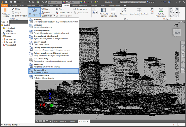This screenshot has height=127, width=186.
Task: Click the Viditelnost objektu icon
Action: (x=6, y=11)
